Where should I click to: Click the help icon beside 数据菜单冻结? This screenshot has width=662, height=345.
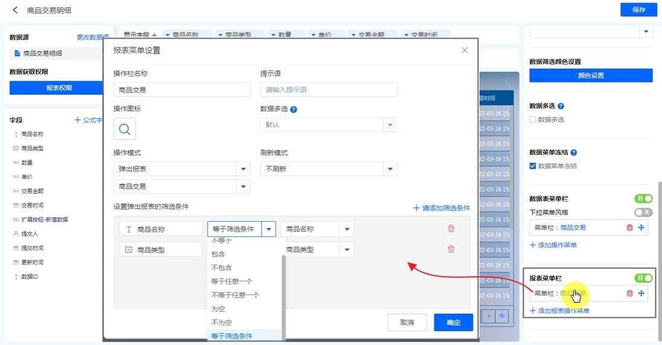(573, 153)
